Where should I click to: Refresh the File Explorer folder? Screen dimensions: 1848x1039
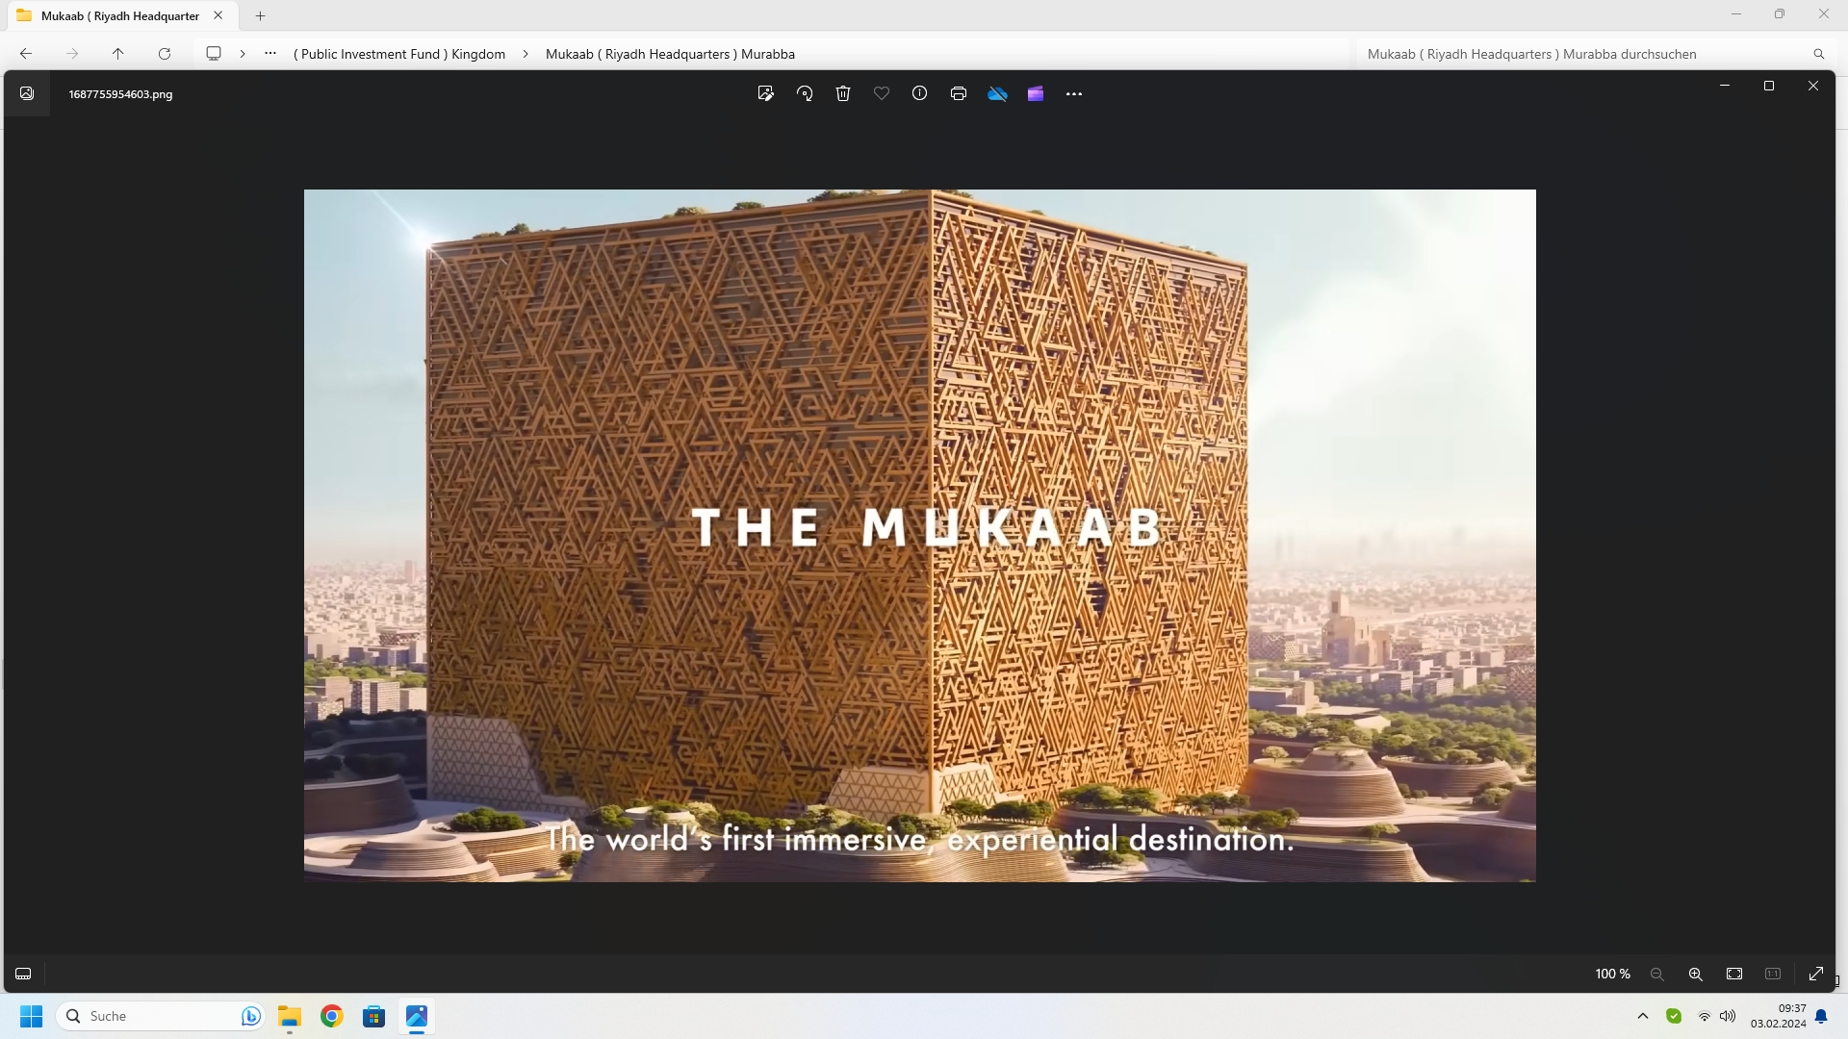pyautogui.click(x=165, y=54)
